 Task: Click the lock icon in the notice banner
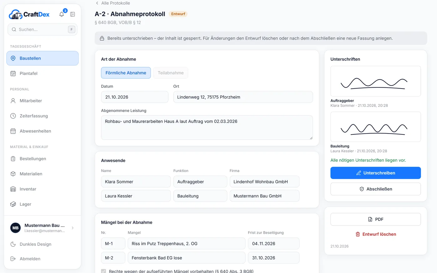click(102, 38)
